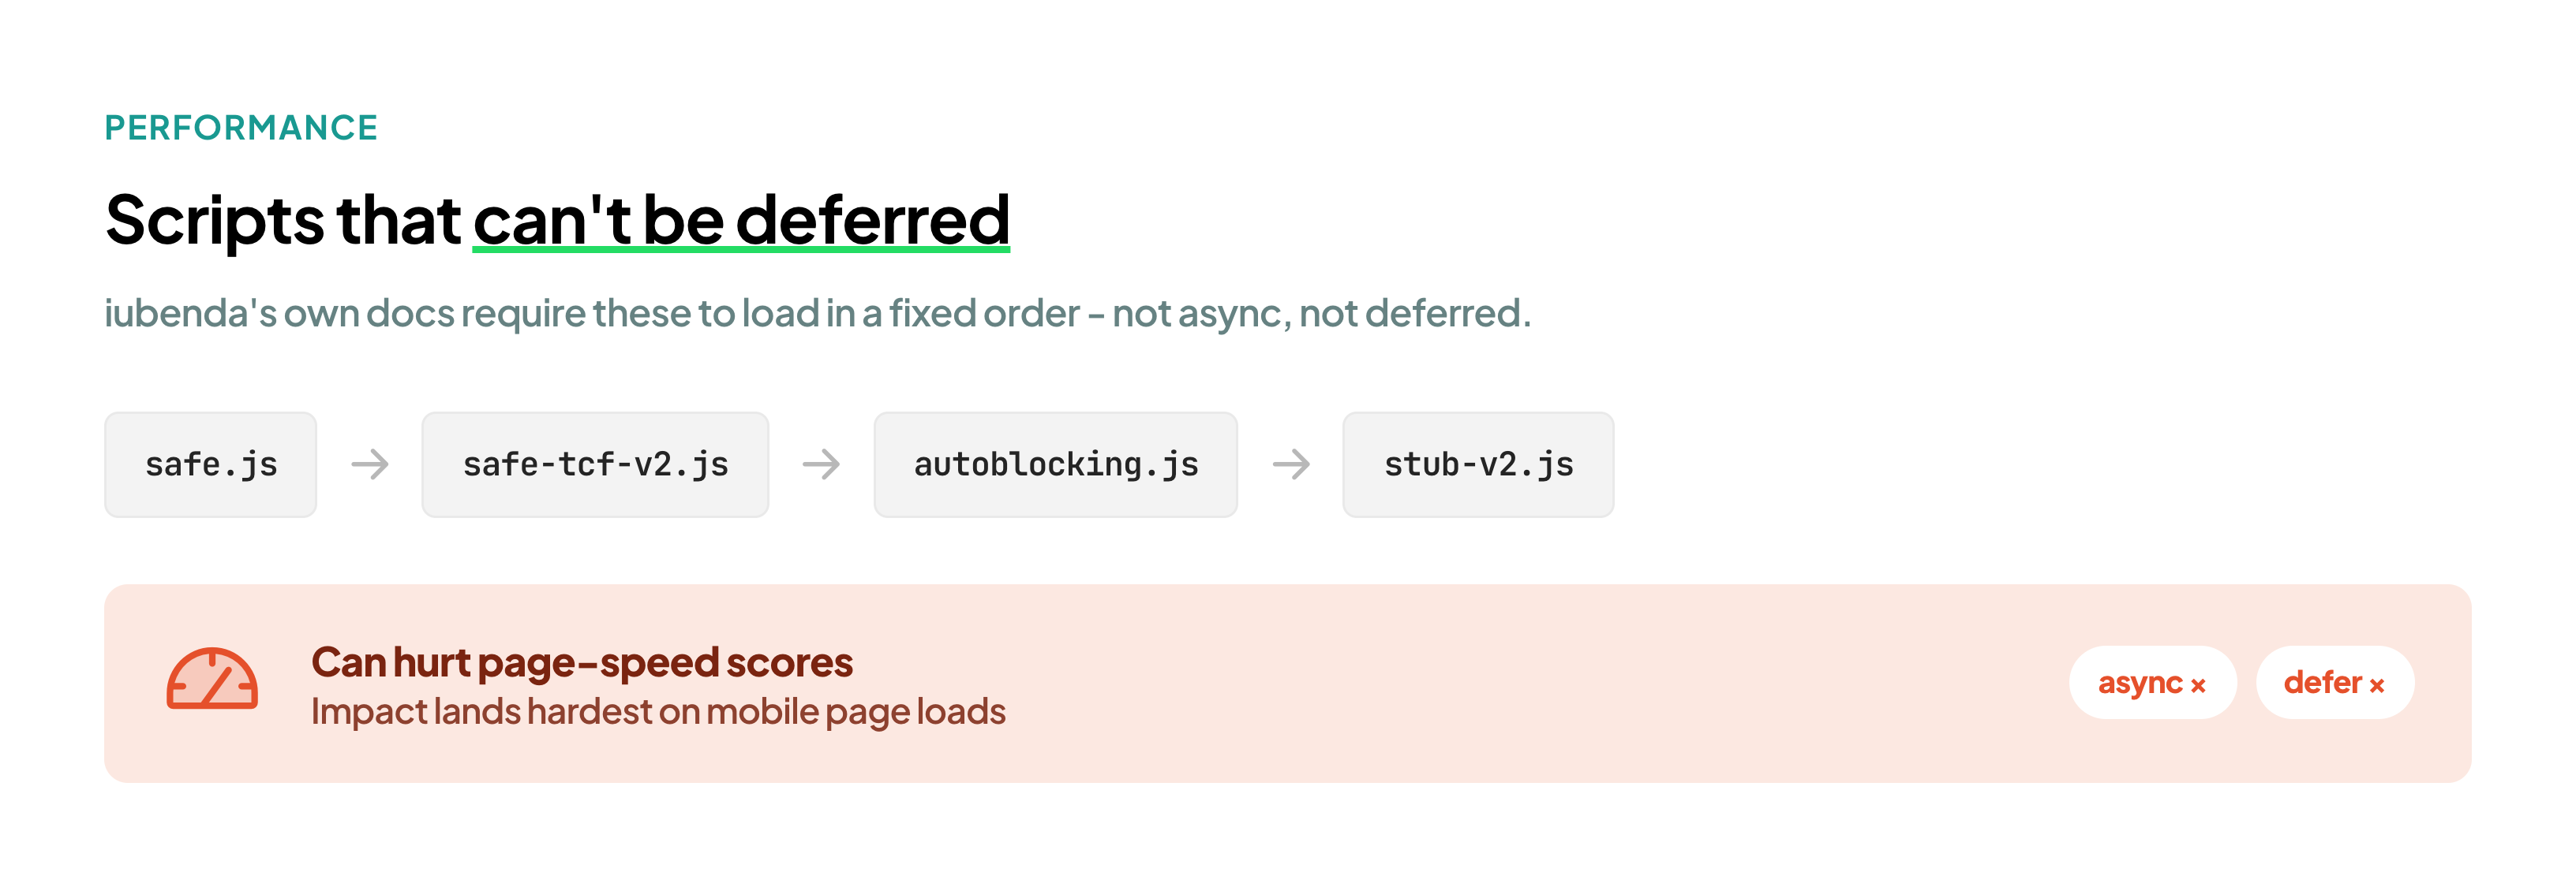Image resolution: width=2576 pixels, height=887 pixels.
Task: Click the PERFORMANCE section label
Action: tap(241, 128)
